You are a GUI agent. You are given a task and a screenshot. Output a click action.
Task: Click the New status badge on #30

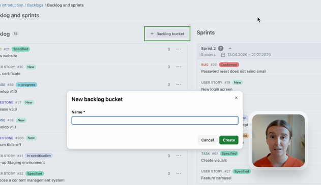tap(31, 67)
